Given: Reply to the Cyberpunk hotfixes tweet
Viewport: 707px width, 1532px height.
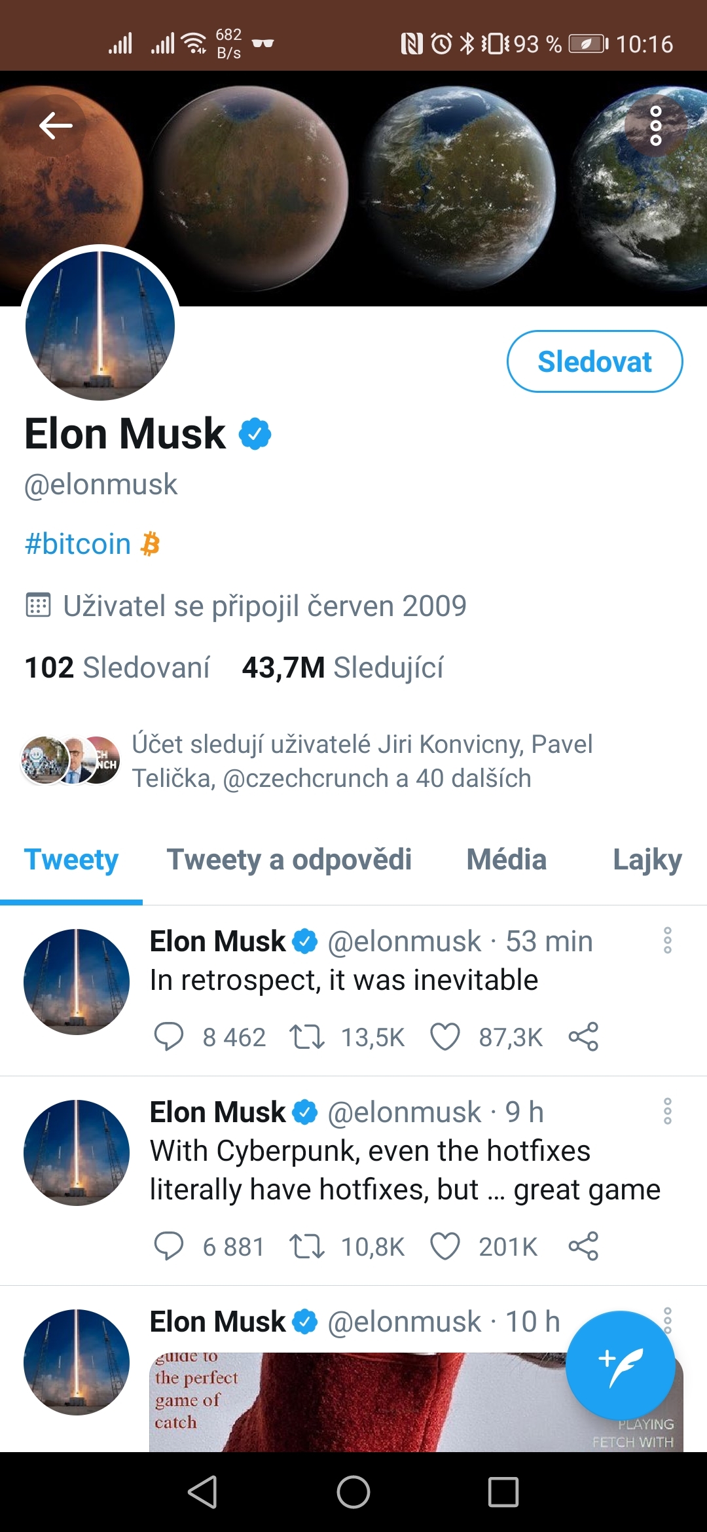Looking at the screenshot, I should coord(168,1247).
